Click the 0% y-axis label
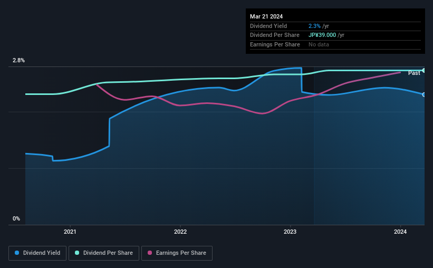The height and width of the screenshot is (268, 433). click(16, 218)
